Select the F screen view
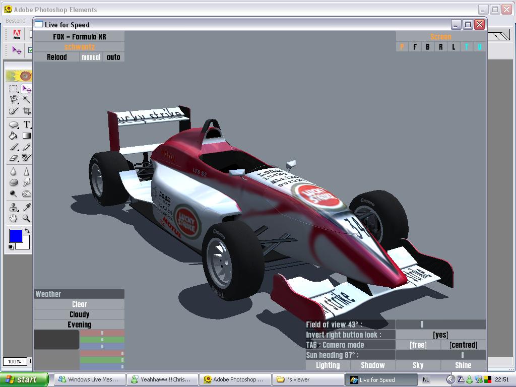This screenshot has height=387, width=516. coord(415,47)
